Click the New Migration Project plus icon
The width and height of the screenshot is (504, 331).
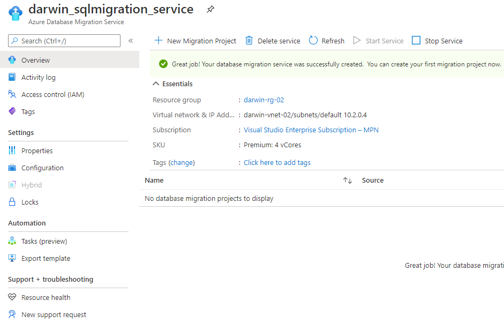pos(159,41)
